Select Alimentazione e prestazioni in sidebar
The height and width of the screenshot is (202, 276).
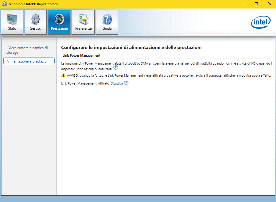(x=28, y=61)
